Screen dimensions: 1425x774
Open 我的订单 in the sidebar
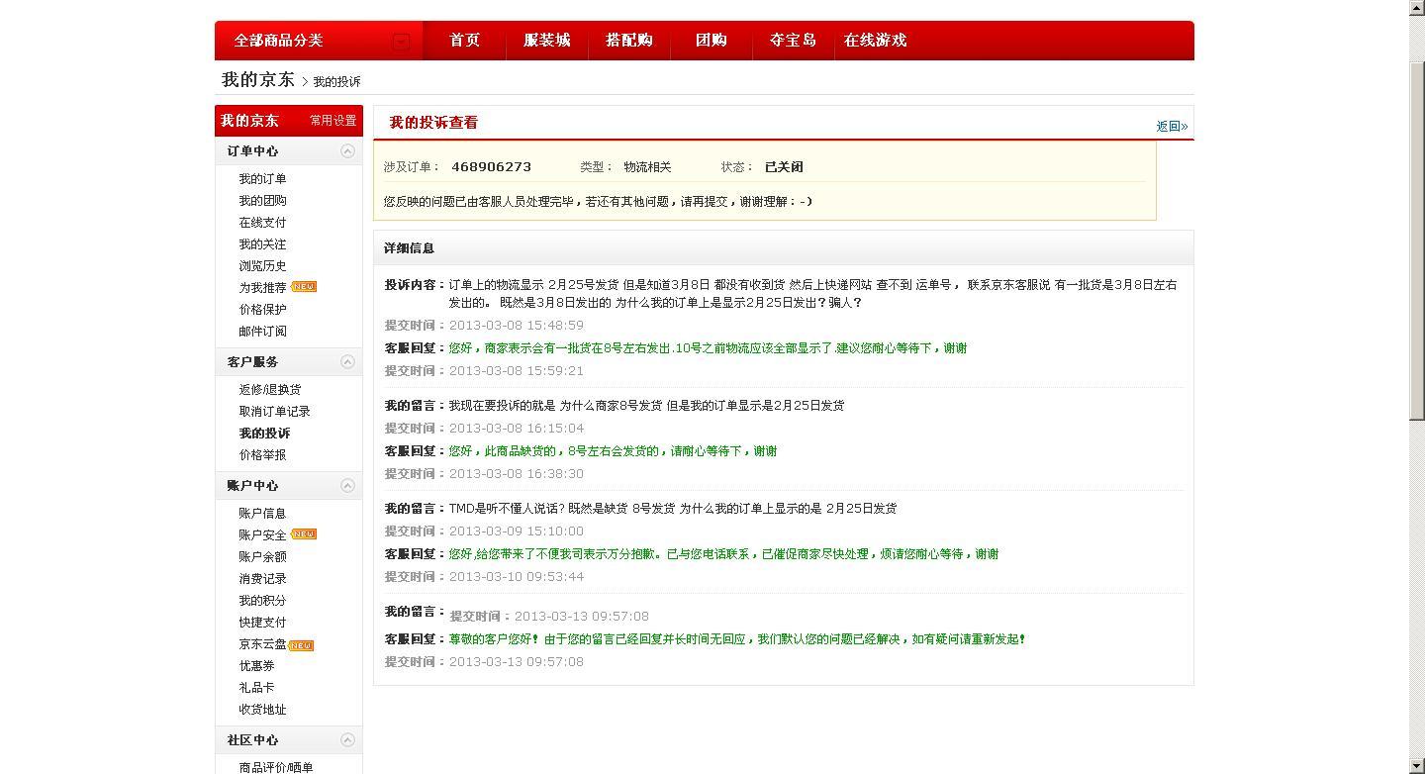(262, 178)
